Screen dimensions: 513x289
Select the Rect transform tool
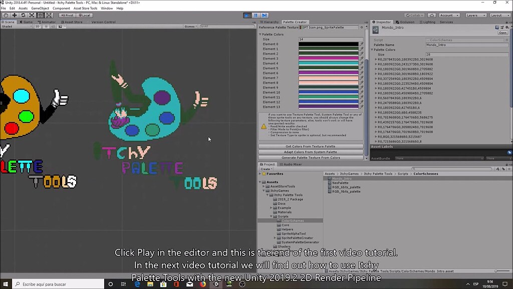(x=40, y=15)
